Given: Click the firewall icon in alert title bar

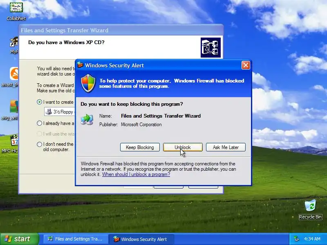Looking at the screenshot, I should 80,65.
